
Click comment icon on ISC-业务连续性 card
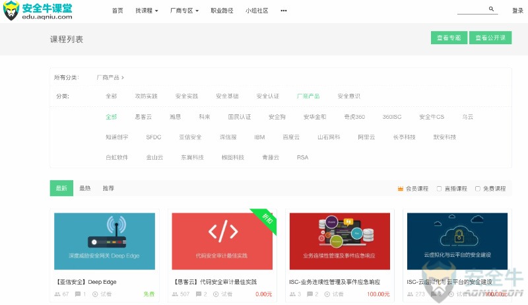[310, 294]
